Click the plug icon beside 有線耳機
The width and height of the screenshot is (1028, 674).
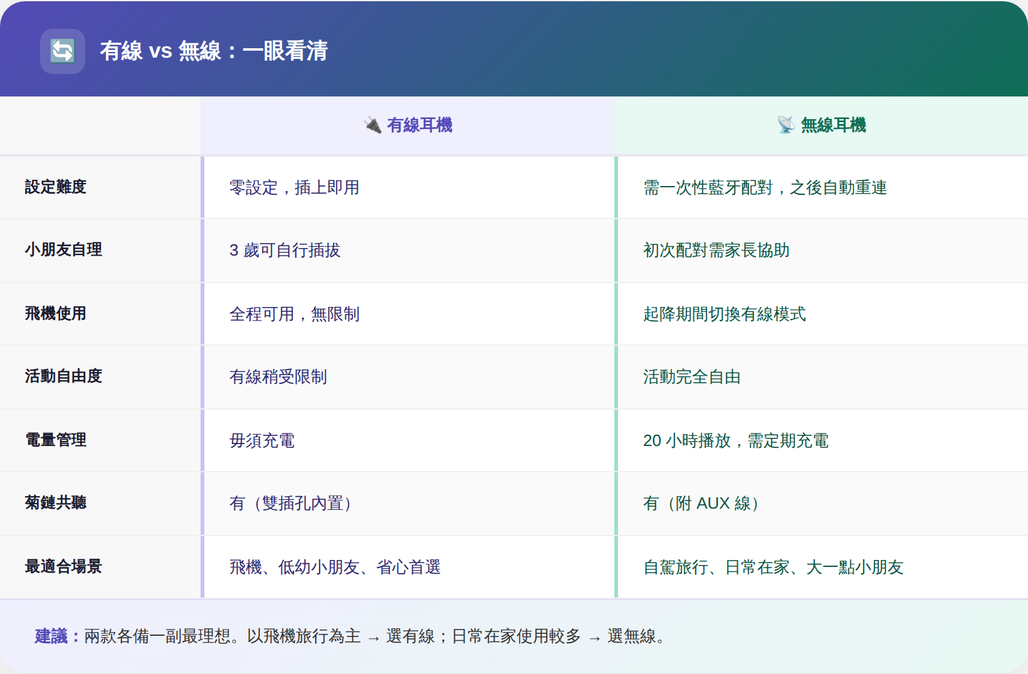tap(372, 125)
